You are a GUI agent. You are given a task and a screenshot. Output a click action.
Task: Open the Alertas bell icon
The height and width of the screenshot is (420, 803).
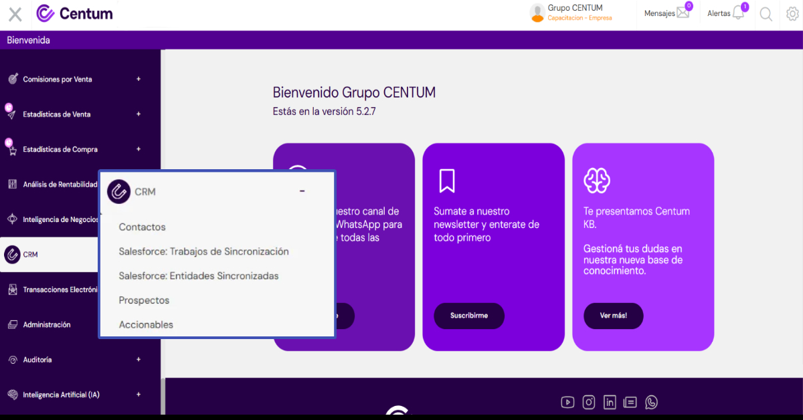coord(738,13)
